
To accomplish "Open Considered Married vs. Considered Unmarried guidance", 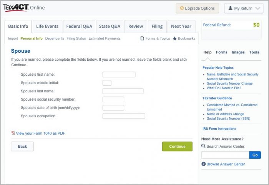I will pos(232,107).
